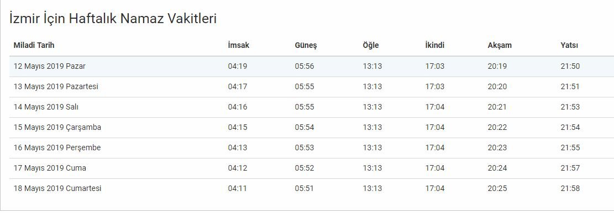Select the 18 Mayıs 2019 Cumartesi row
This screenshot has width=614, height=213.
pyautogui.click(x=312, y=188)
